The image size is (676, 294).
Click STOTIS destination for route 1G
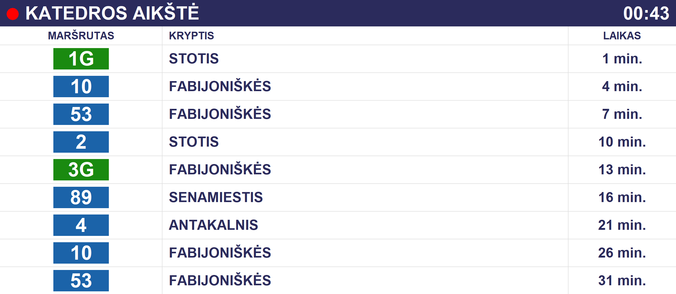point(194,59)
